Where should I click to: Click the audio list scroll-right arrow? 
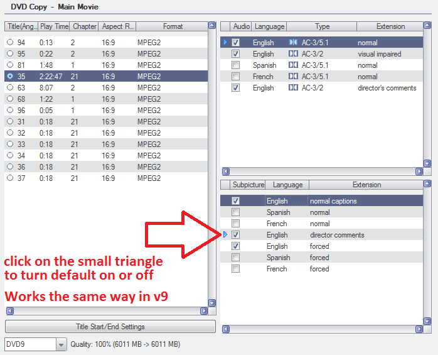point(419,171)
